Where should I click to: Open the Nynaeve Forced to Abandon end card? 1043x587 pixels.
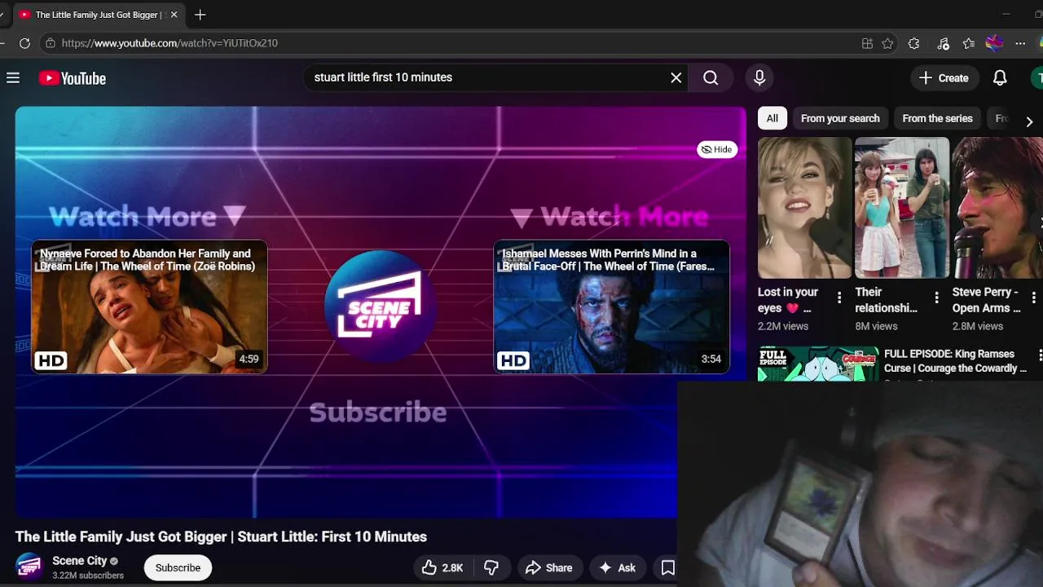click(x=149, y=307)
